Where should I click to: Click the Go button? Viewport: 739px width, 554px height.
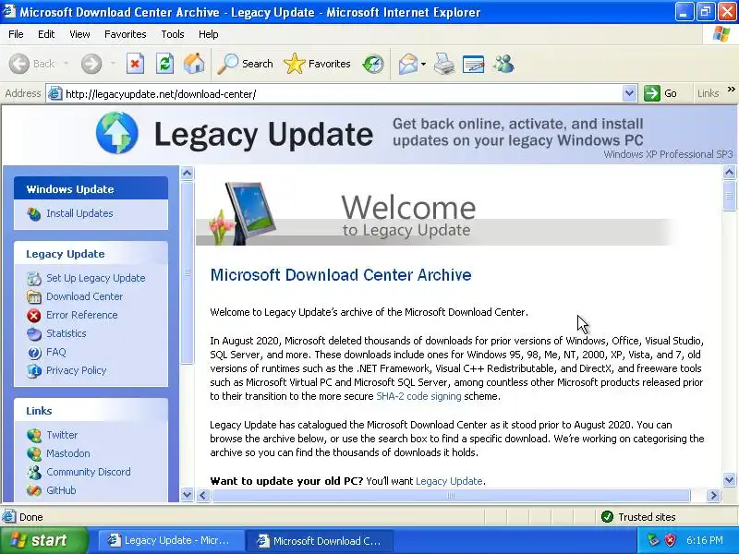[661, 93]
